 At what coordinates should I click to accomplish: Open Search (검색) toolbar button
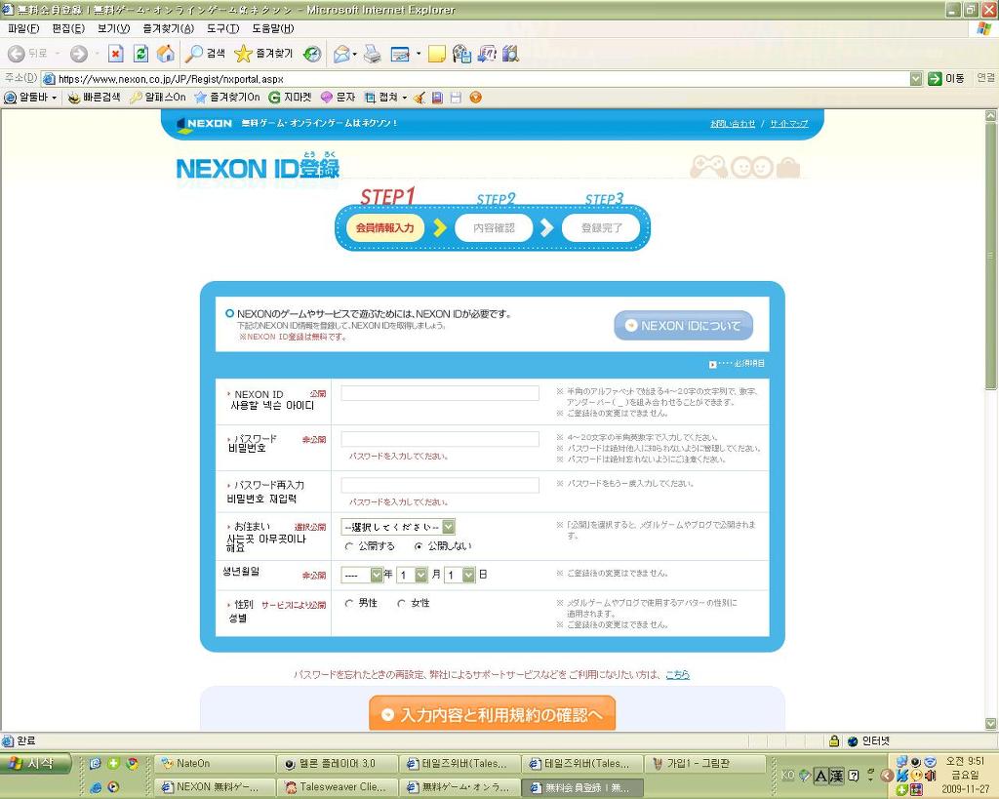pyautogui.click(x=205, y=55)
